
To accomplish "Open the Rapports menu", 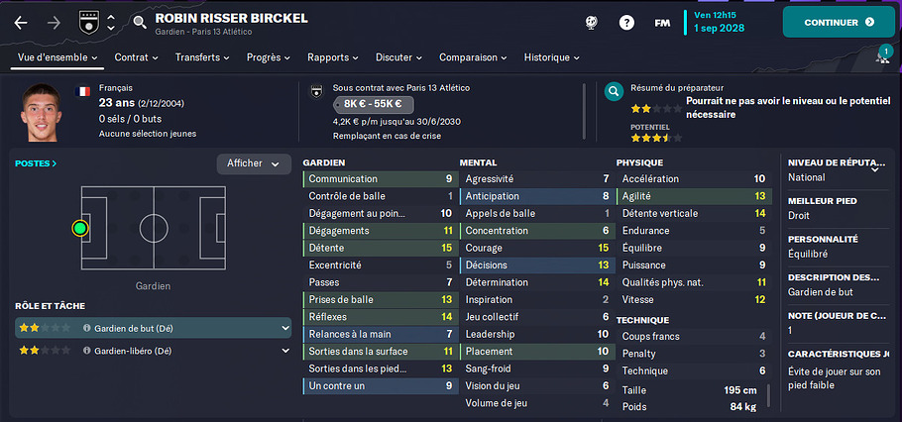I will pyautogui.click(x=333, y=57).
